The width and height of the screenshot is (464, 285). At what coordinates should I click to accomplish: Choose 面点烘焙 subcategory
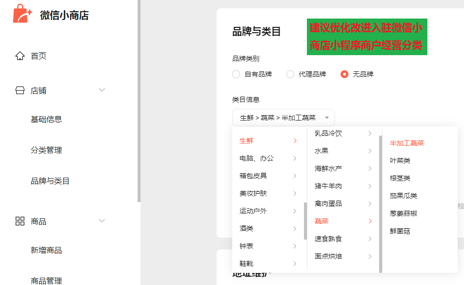[328, 256]
